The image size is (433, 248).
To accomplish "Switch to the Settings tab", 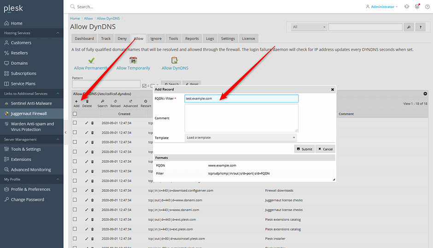I will pos(228,39).
